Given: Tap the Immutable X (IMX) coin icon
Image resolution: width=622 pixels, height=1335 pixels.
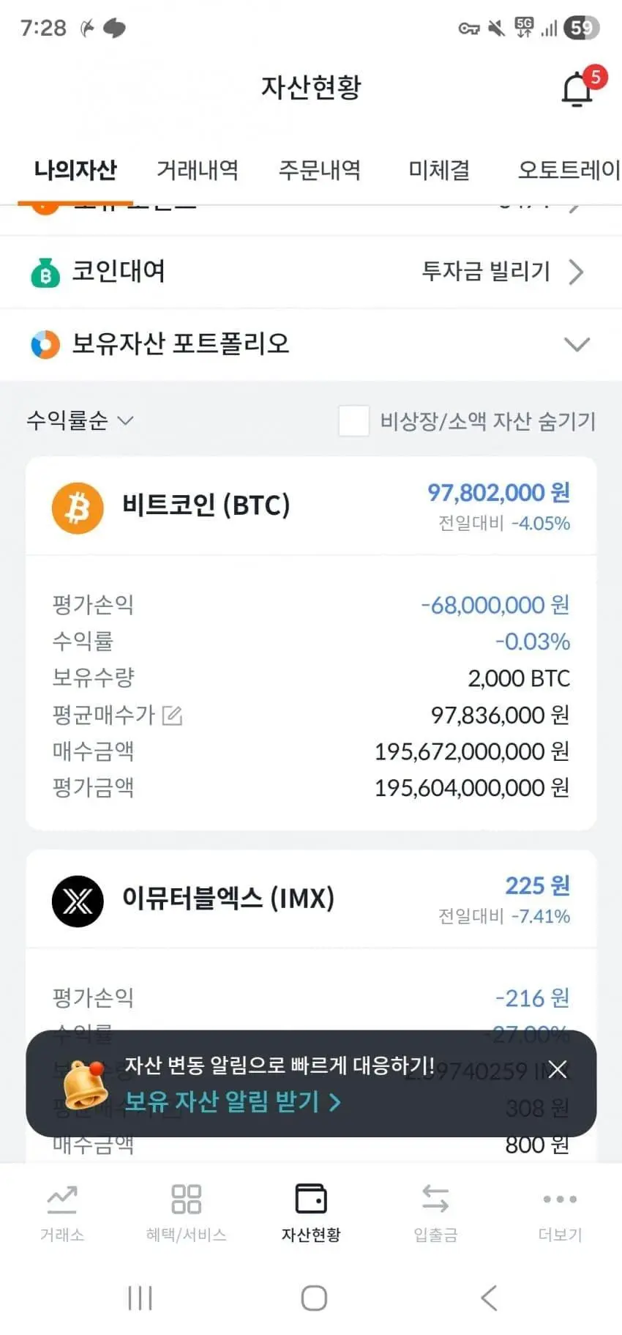Looking at the screenshot, I should [78, 901].
